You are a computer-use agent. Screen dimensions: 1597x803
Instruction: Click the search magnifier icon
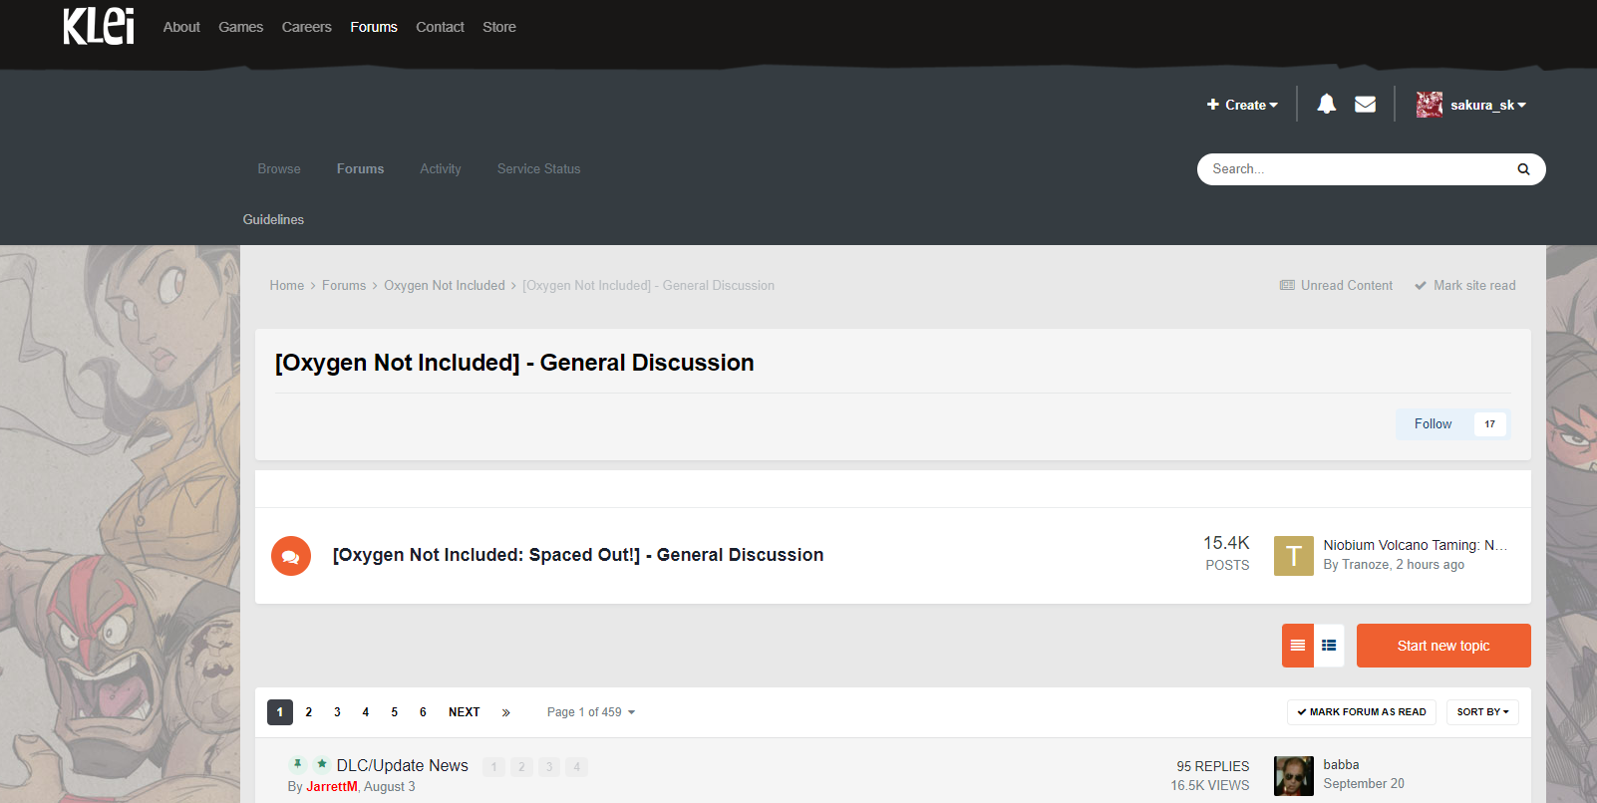point(1522,169)
